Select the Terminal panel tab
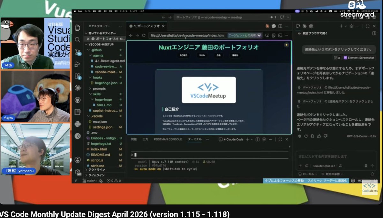 (194, 139)
